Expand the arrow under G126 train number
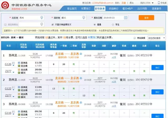Image resolution: width=168 pixels, height=118 pixels. 13,66
